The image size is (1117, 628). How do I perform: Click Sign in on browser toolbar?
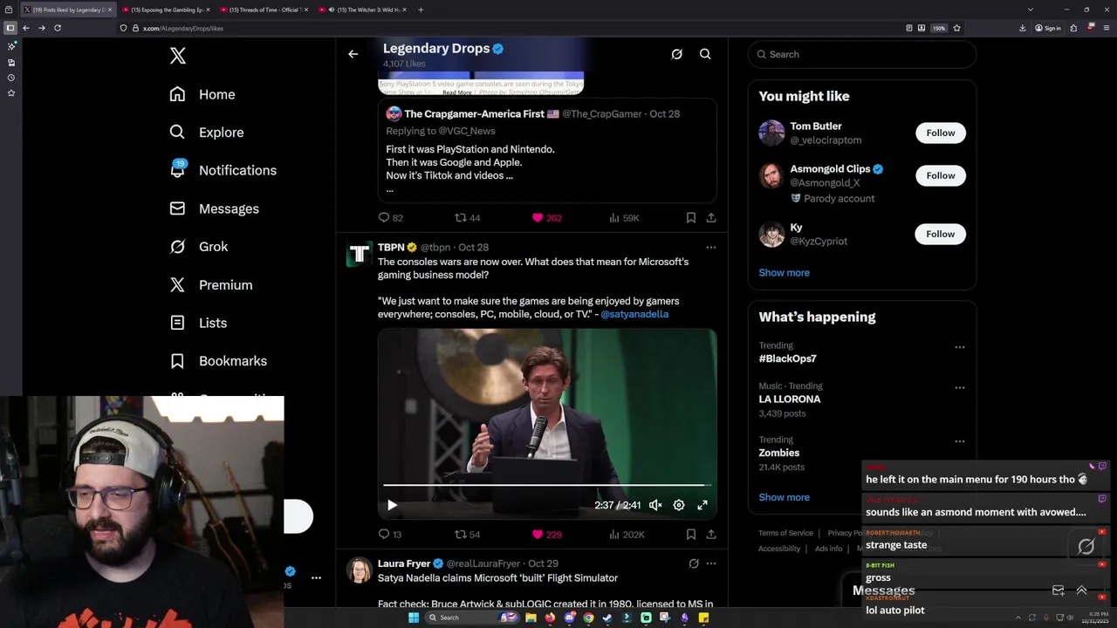(x=1048, y=28)
